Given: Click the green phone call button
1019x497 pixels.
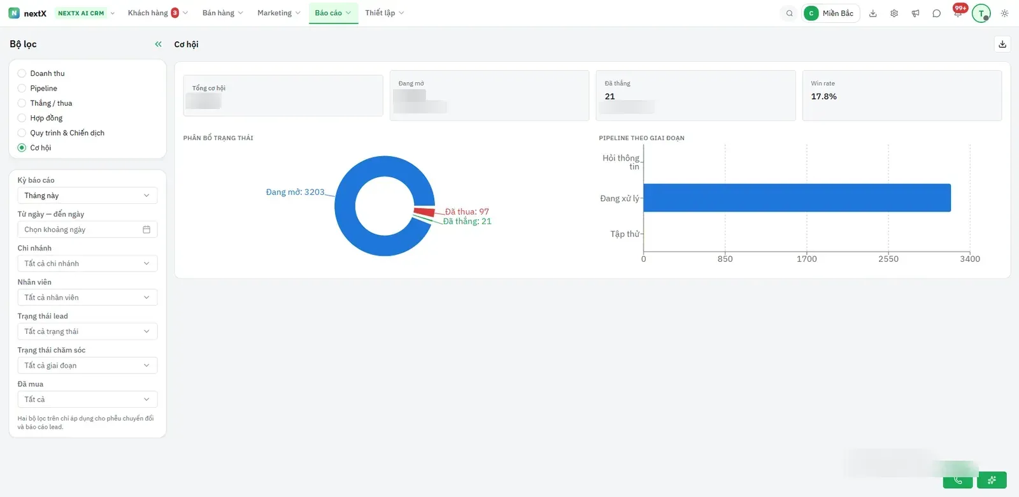Looking at the screenshot, I should pos(958,480).
